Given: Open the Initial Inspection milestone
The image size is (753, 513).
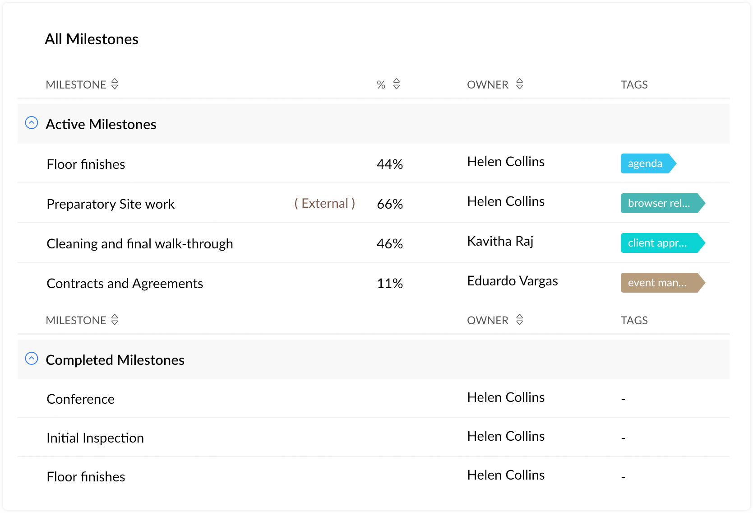Looking at the screenshot, I should coord(95,438).
